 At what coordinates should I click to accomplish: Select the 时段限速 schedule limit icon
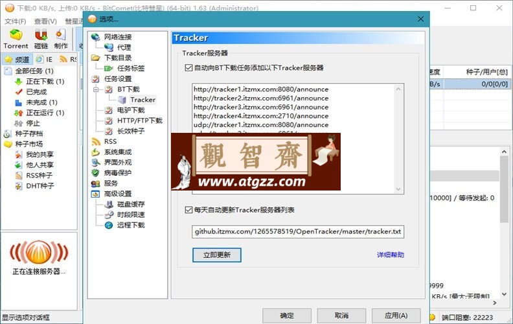click(109, 214)
